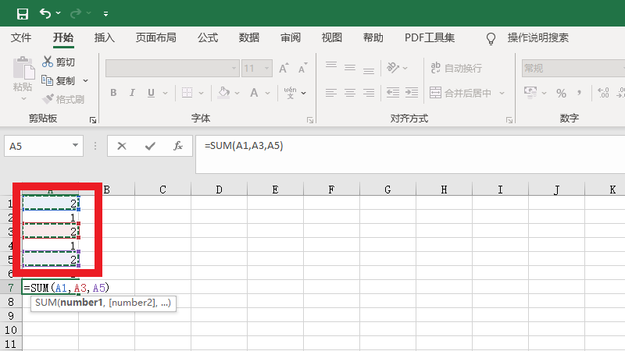Click the Save icon in the title bar
The width and height of the screenshot is (625, 351).
pos(22,13)
